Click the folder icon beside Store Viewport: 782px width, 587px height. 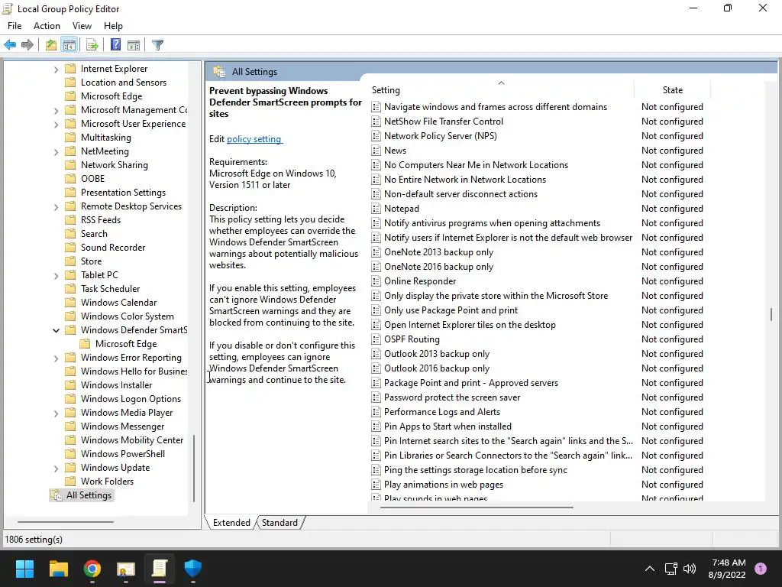(x=71, y=261)
